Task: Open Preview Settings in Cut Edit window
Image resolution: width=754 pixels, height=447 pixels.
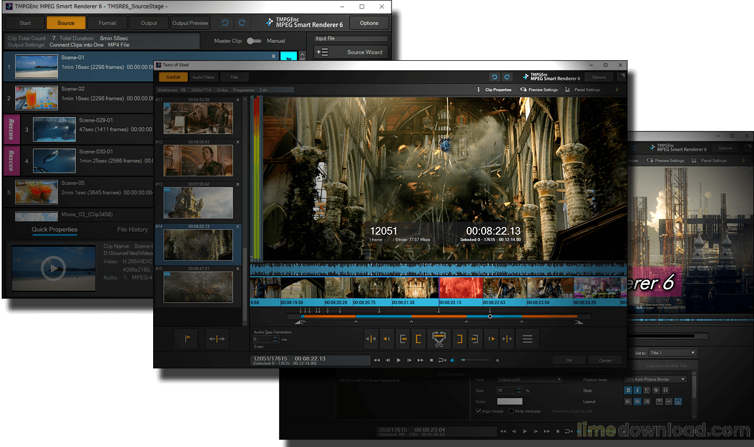Action: (x=539, y=90)
